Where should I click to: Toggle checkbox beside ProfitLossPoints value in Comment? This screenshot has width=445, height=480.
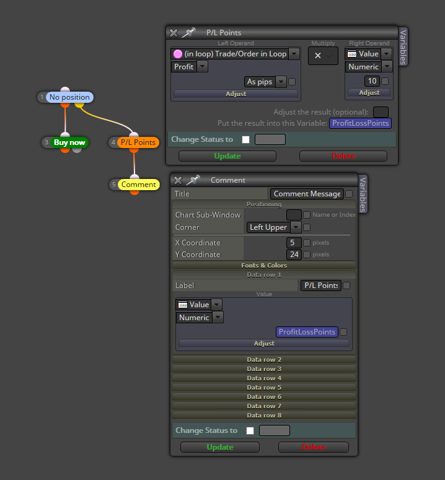pos(343,332)
